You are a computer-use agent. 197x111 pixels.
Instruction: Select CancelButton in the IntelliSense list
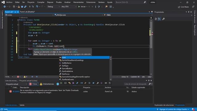point(67,68)
